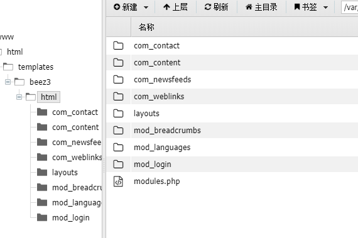Collapse the beez3 tree node
Screen dimensions: 358x238
click(x=8, y=82)
